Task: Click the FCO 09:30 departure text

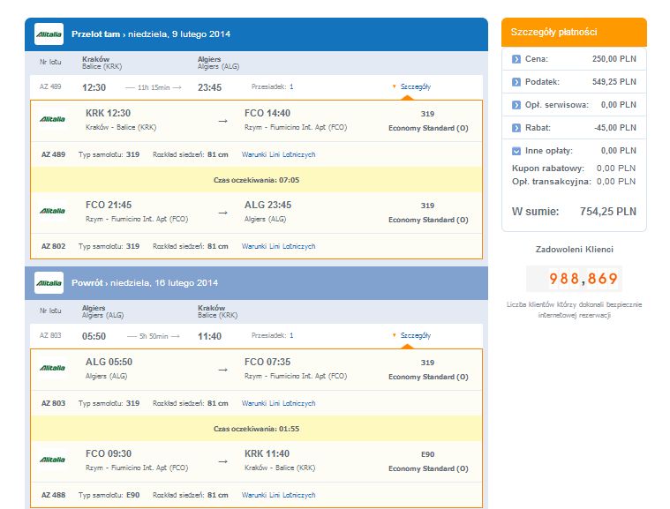Action: pos(109,453)
